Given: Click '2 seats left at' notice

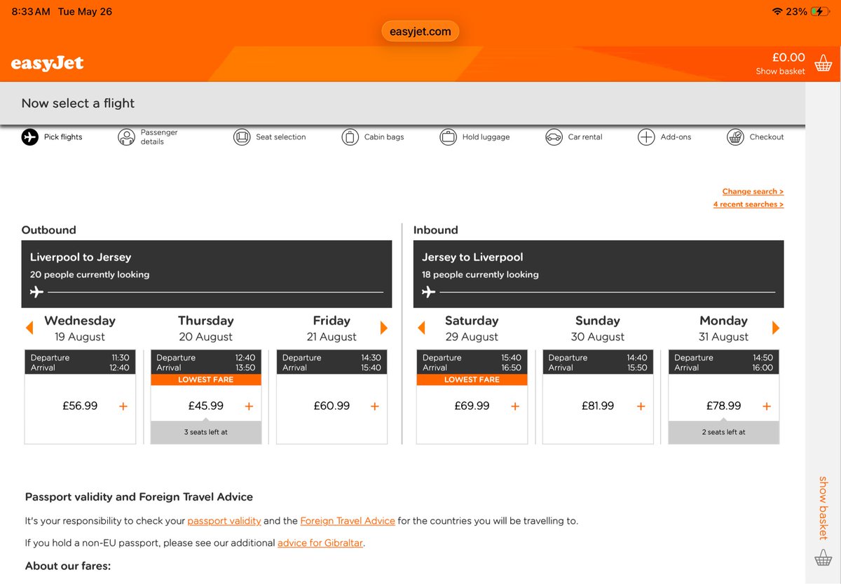Looking at the screenshot, I should 724,432.
